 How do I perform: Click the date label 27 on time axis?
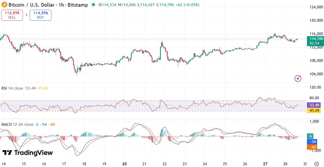tap(265, 164)
